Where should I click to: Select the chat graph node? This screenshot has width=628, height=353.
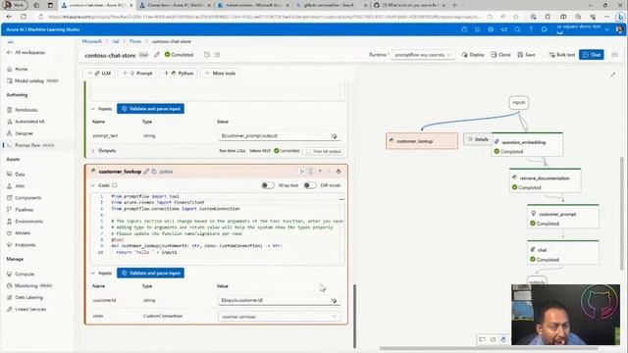(563, 253)
